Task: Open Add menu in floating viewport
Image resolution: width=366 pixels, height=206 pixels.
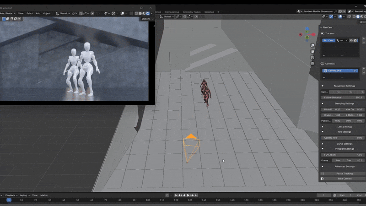Action: point(38,13)
